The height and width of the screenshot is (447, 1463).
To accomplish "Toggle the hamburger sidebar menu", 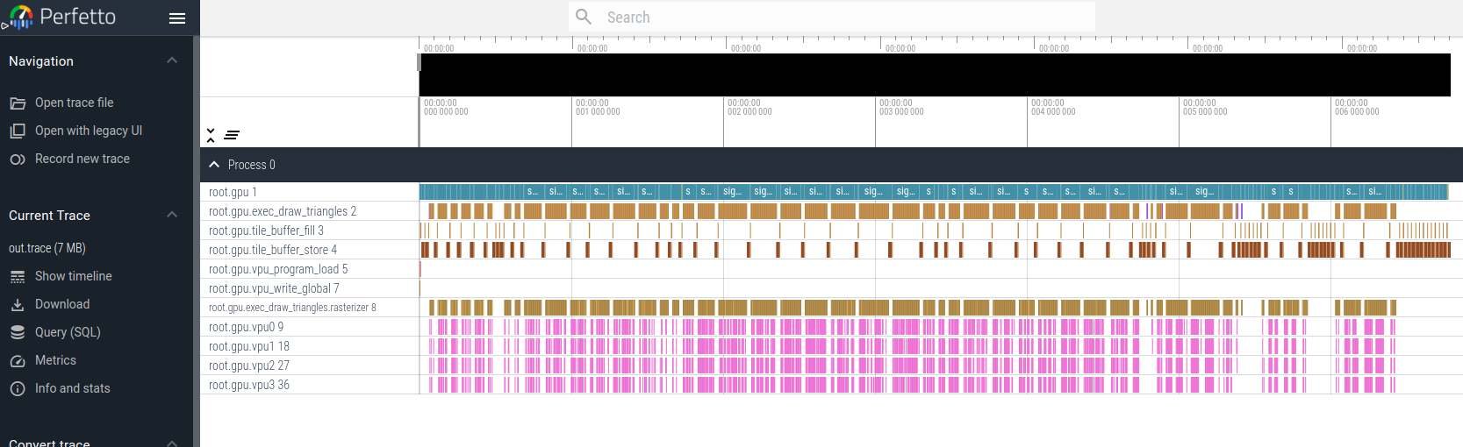I will 177,18.
